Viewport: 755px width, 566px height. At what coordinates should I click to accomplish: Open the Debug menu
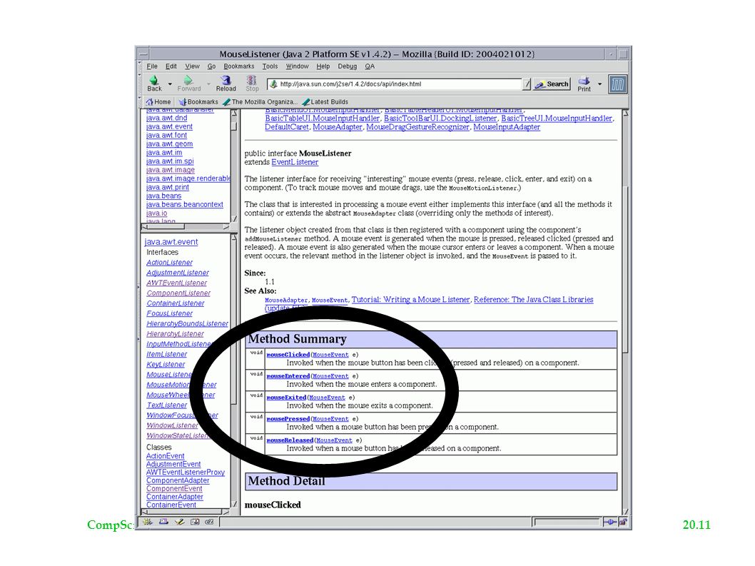pyautogui.click(x=347, y=66)
